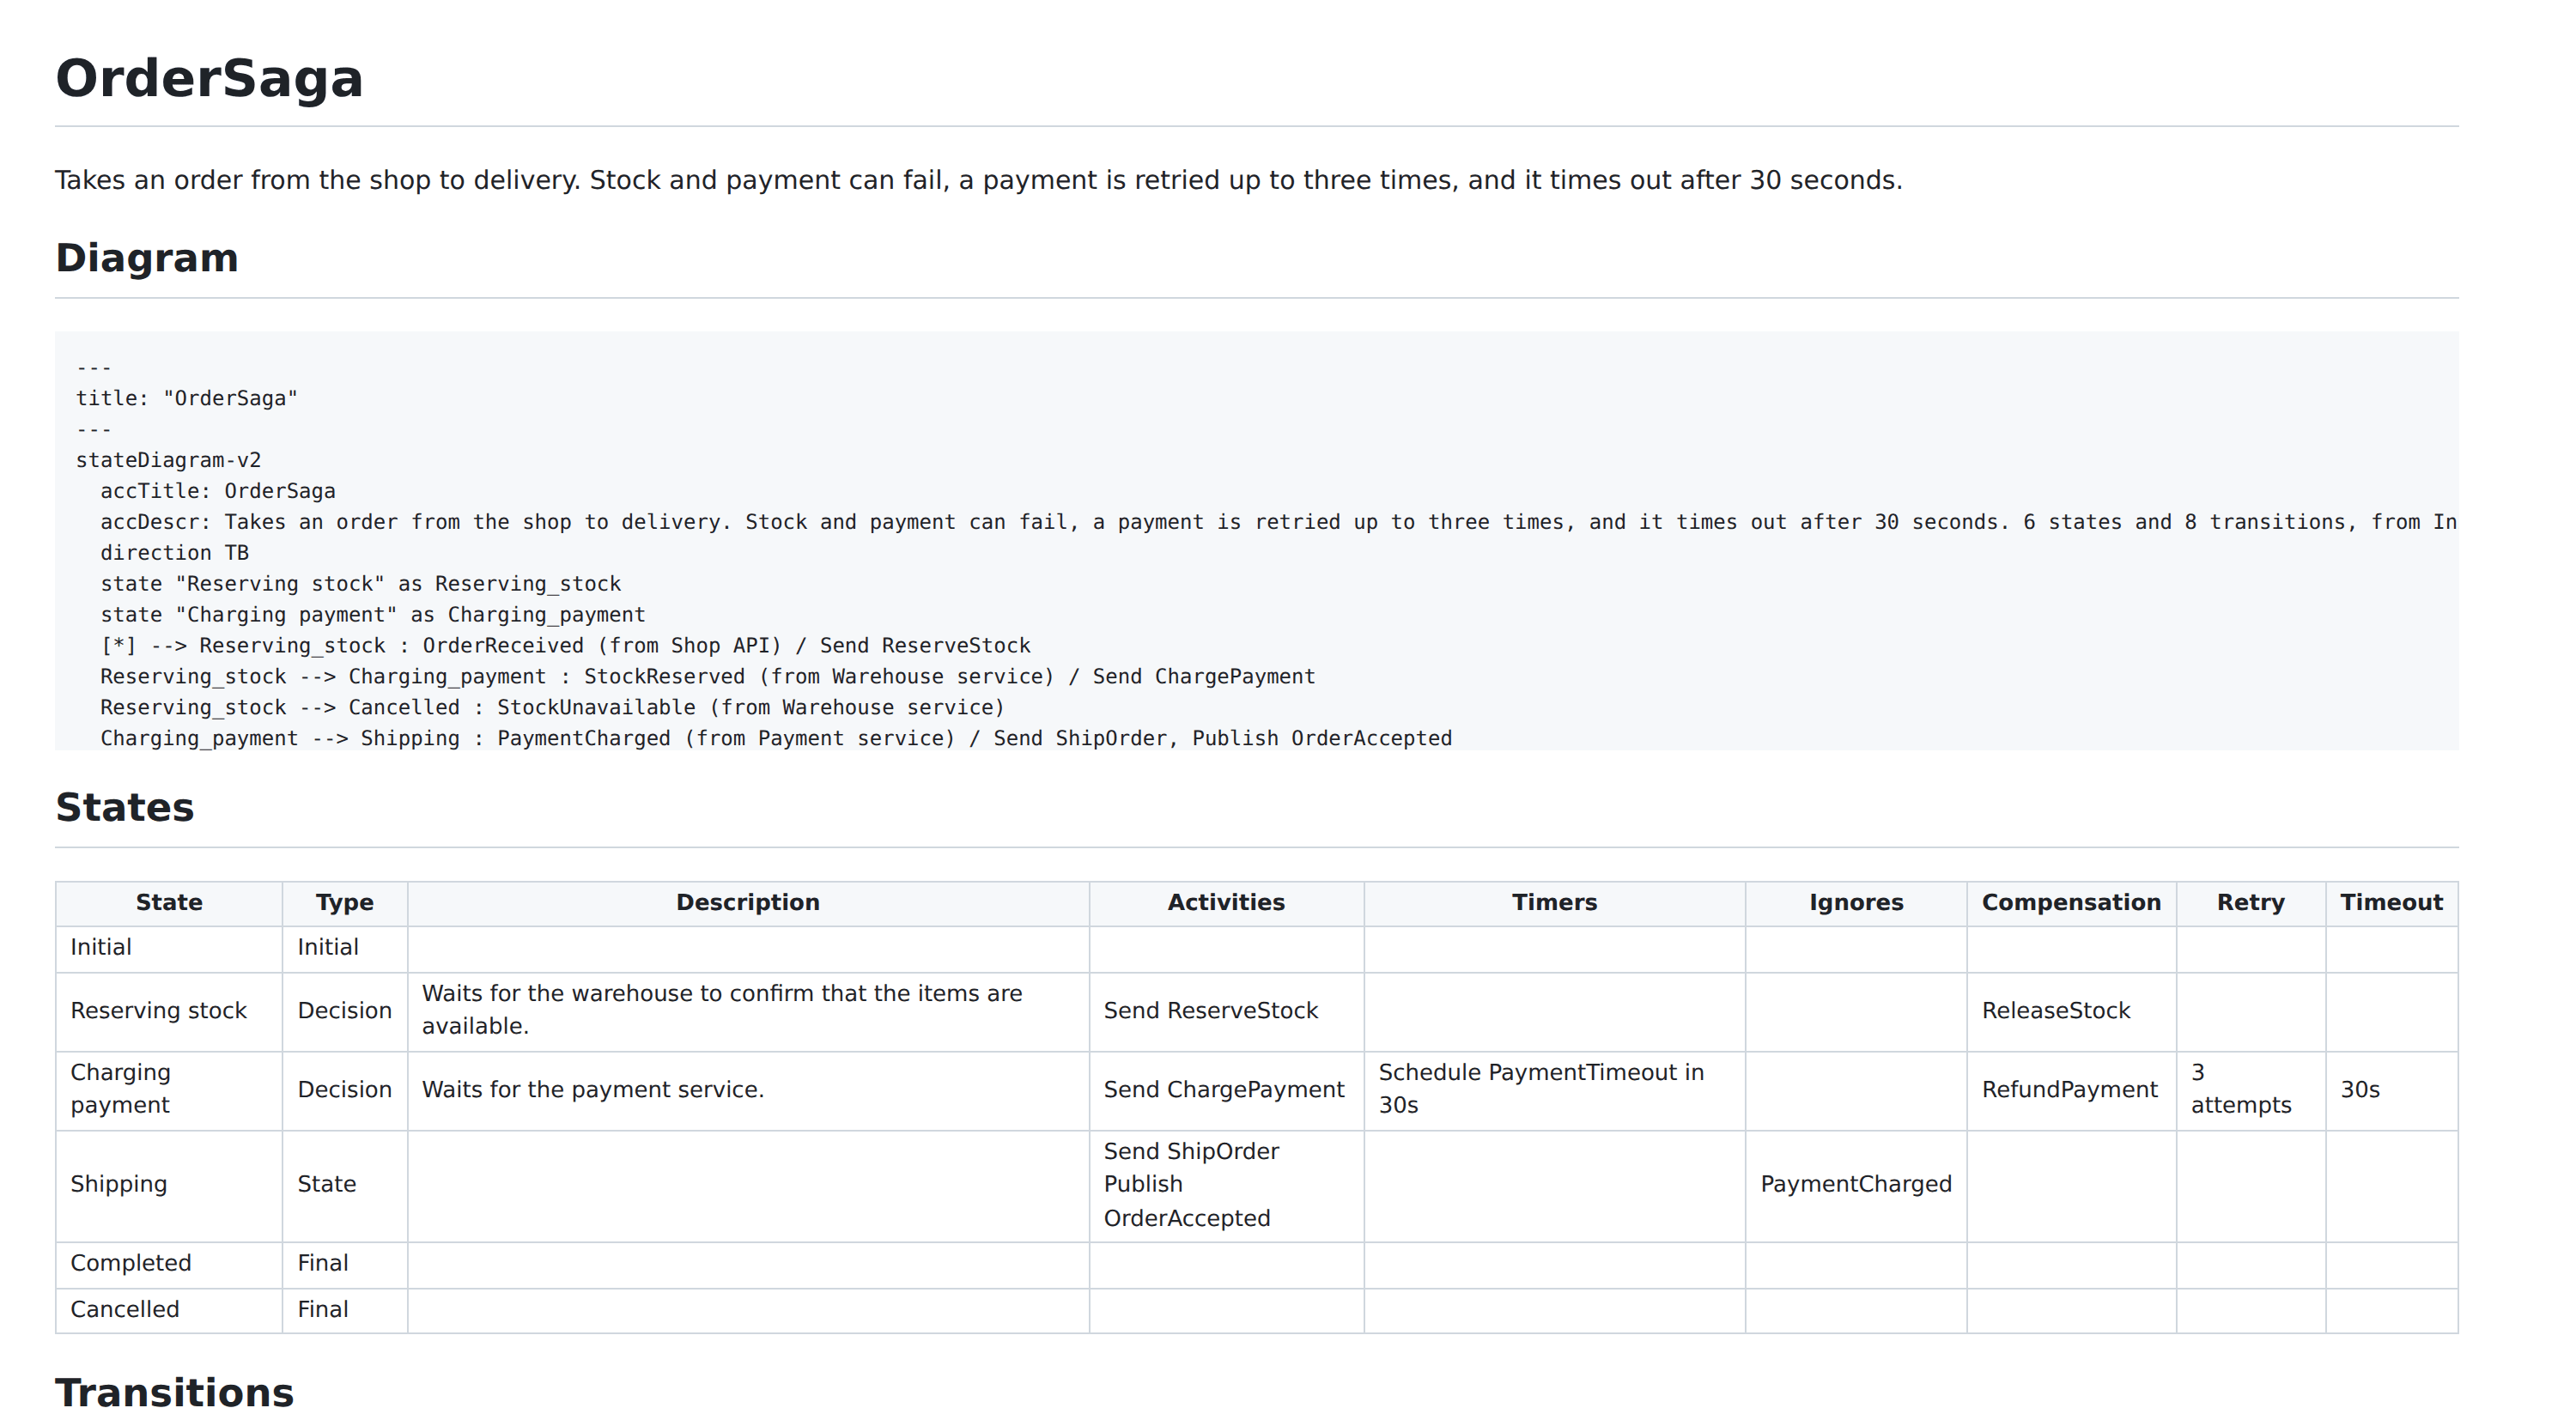Click the Ignores column header
2576x1408 pixels.
1857,903
